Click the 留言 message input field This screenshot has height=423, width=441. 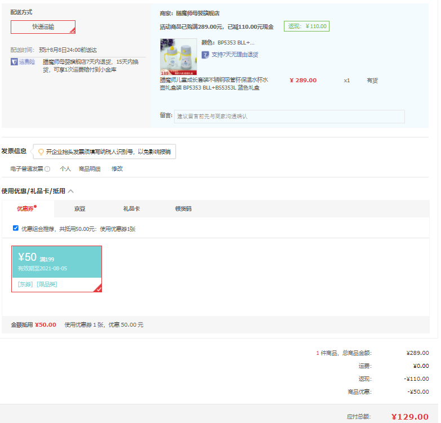click(289, 117)
